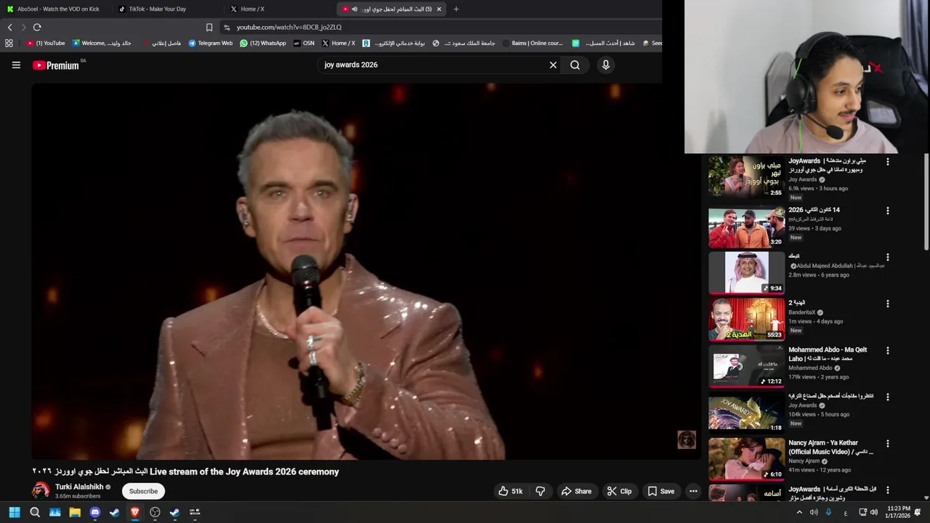Open Nancy Ajram Ya Kethar thumbnail

point(746,458)
